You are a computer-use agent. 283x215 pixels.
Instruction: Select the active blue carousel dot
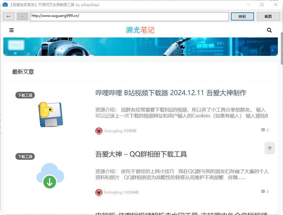[x=272, y=50]
